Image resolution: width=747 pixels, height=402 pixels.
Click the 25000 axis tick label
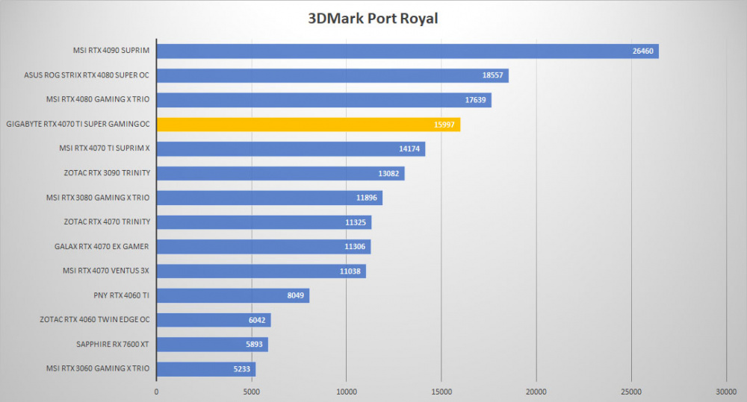[631, 392]
